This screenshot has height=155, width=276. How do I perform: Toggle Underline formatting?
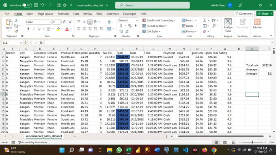pos(39,29)
